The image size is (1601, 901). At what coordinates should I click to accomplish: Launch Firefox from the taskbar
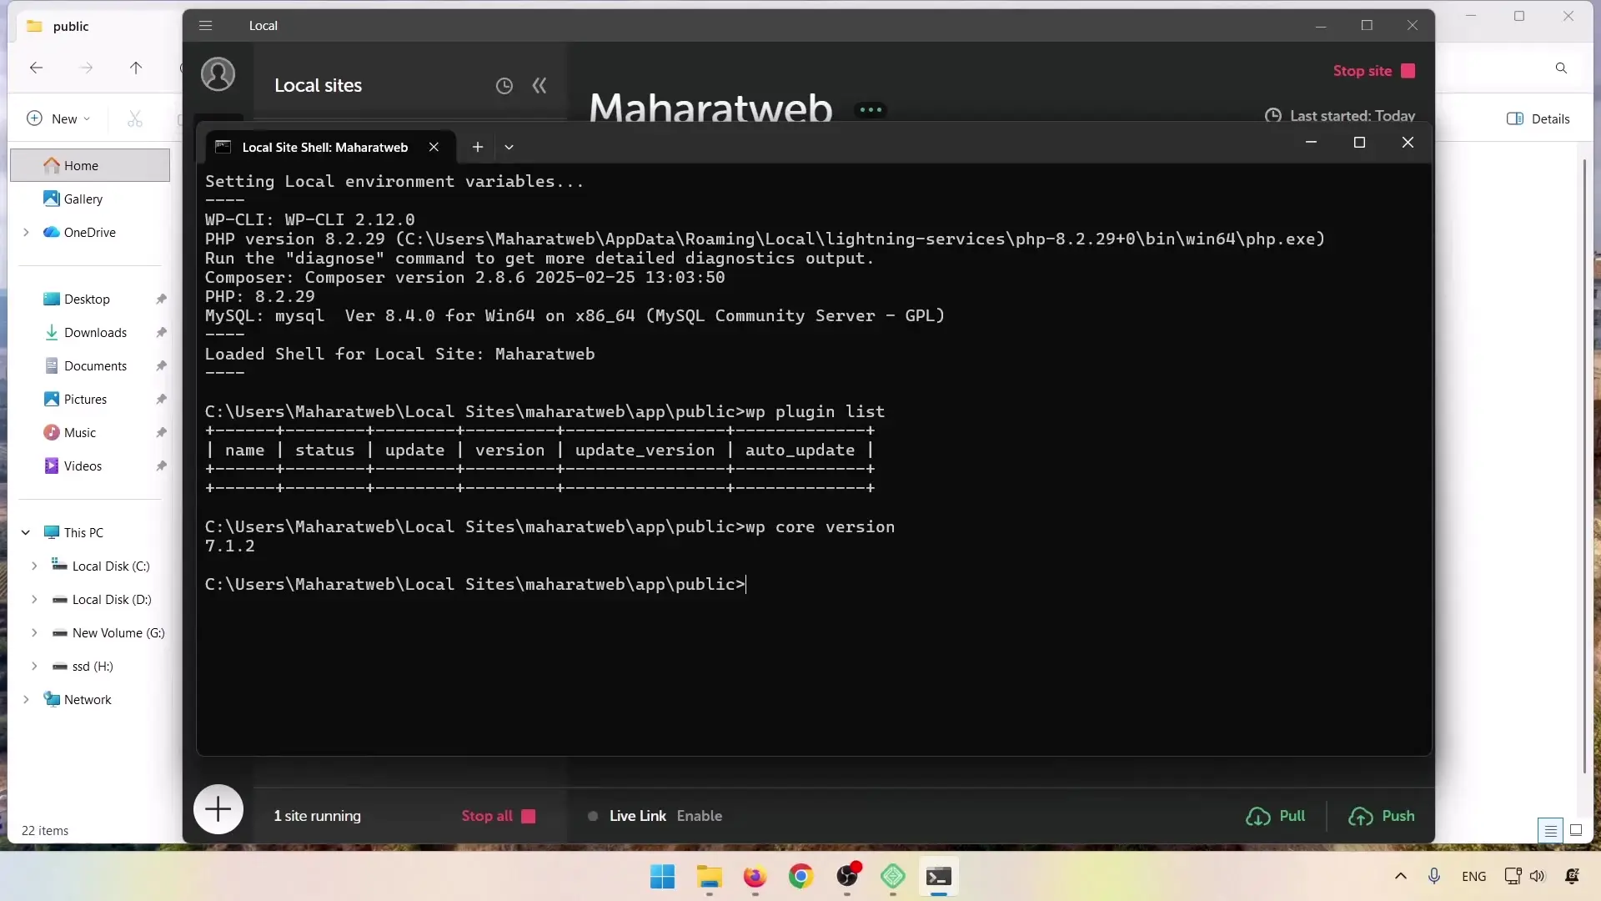755,876
